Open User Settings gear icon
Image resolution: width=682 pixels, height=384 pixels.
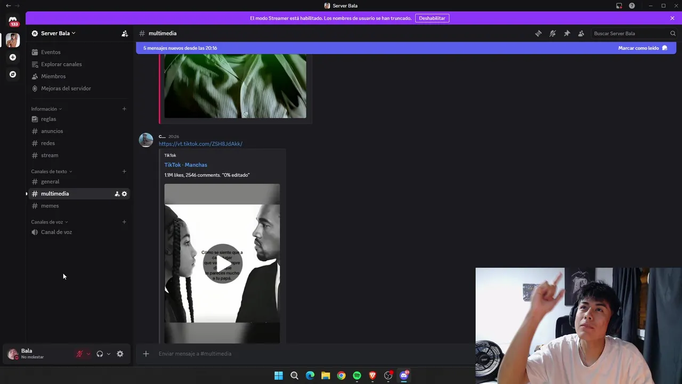click(120, 354)
